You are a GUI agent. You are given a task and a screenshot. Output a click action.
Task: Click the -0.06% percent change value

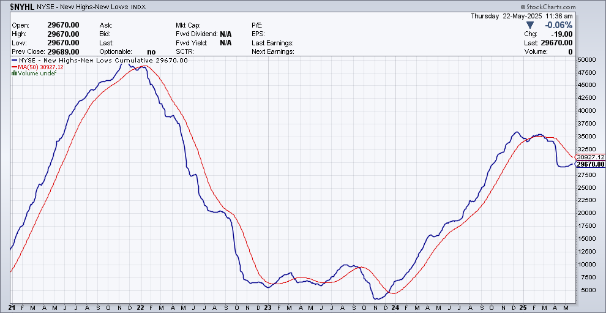[558, 25]
